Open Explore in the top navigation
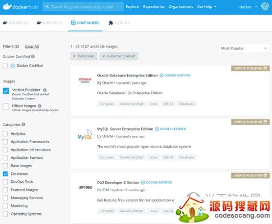272x224 pixels. click(133, 7)
